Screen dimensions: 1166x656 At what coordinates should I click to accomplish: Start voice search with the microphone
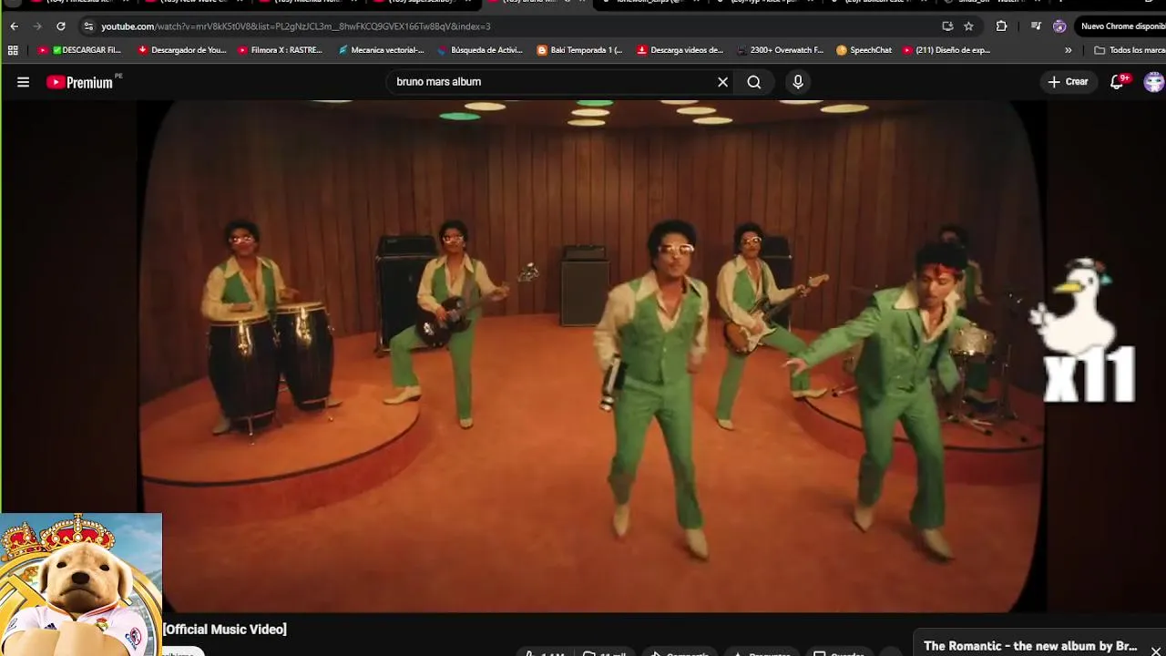coord(798,82)
